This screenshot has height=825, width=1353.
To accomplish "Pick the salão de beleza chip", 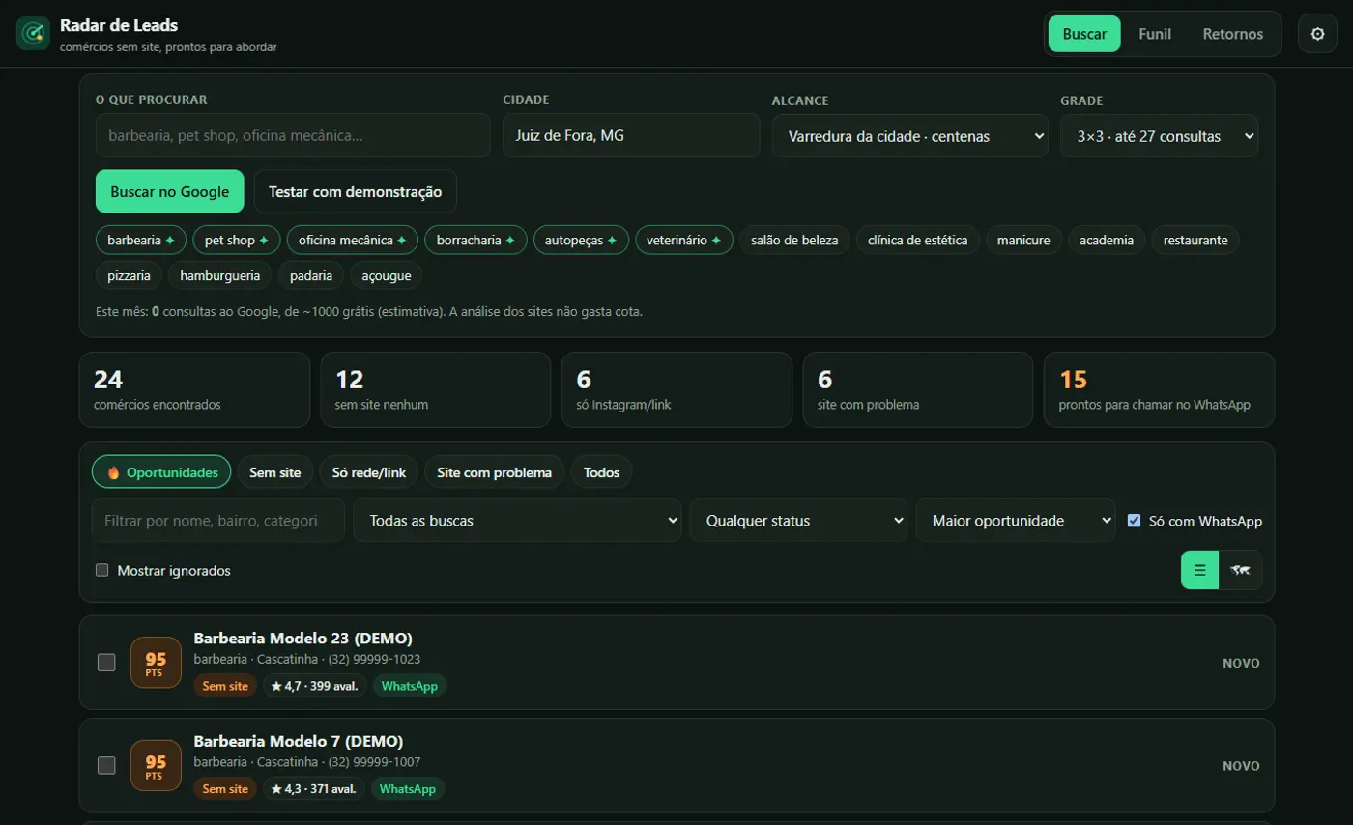I will [795, 240].
